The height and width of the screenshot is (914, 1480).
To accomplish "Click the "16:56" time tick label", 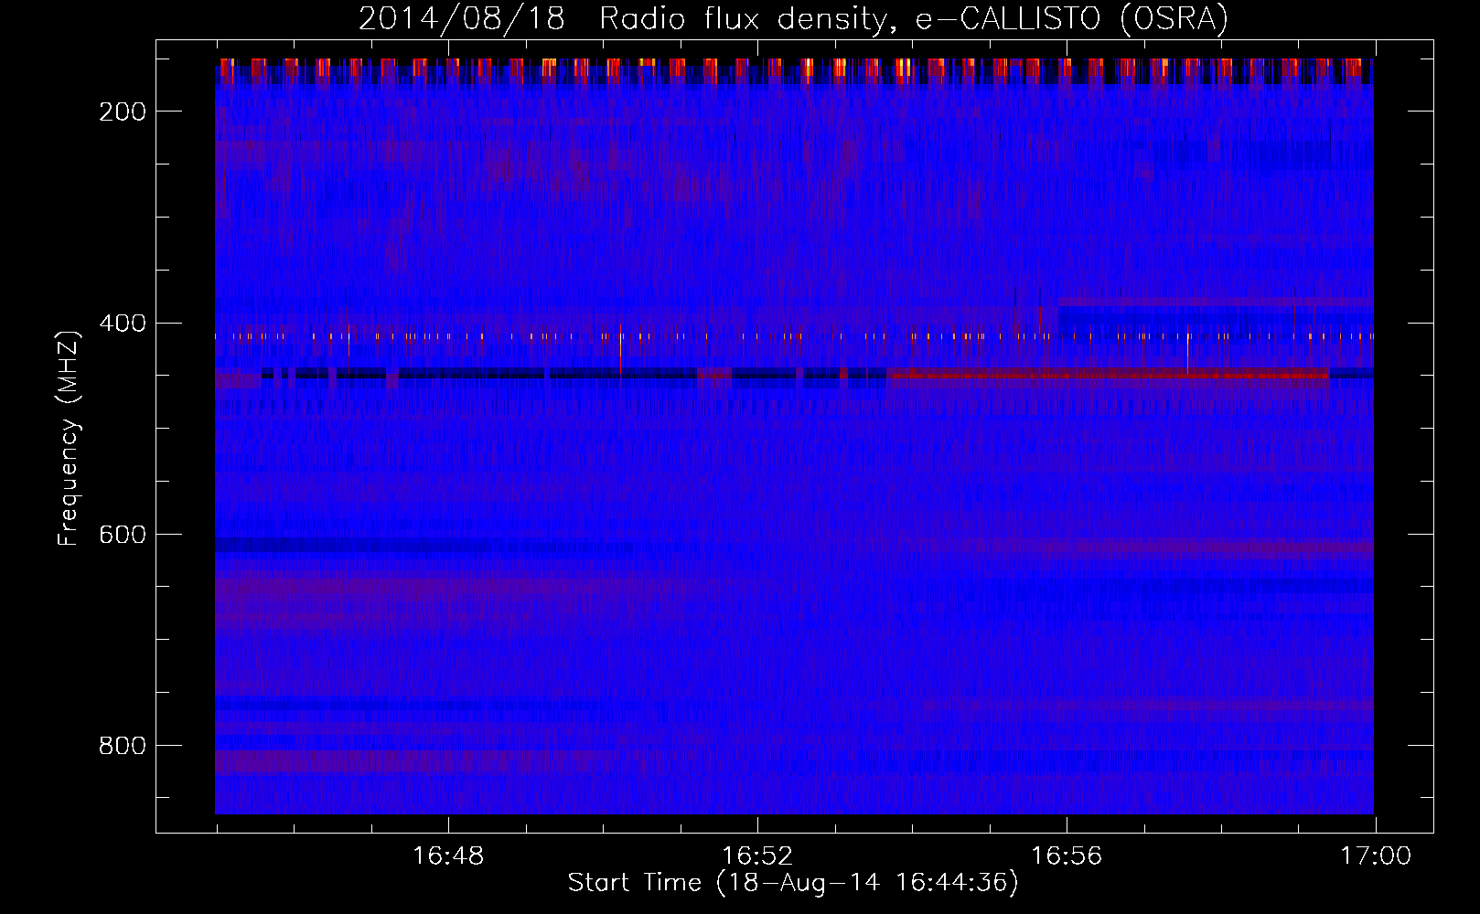I will 1067,856.
